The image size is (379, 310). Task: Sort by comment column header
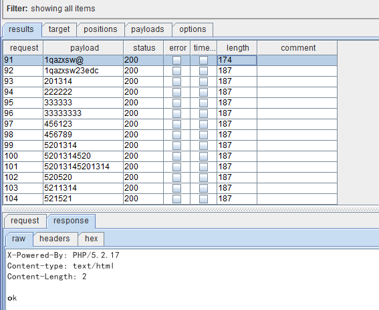click(297, 48)
